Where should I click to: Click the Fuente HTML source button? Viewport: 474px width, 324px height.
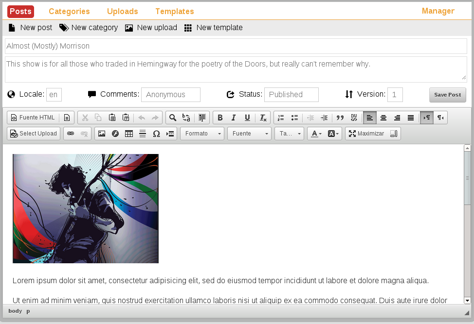coord(33,118)
